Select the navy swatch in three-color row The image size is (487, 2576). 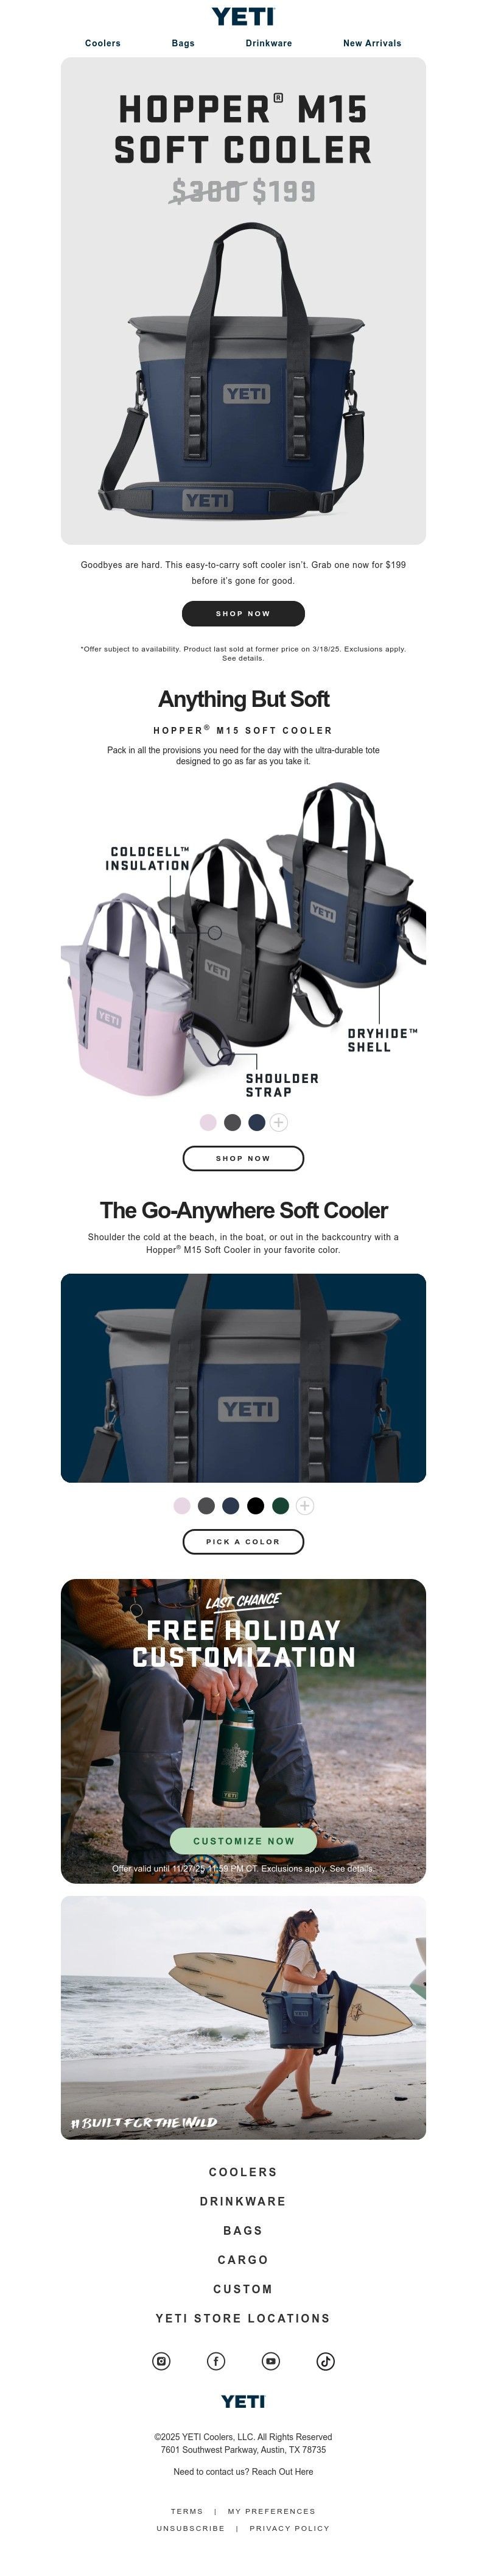256,1122
